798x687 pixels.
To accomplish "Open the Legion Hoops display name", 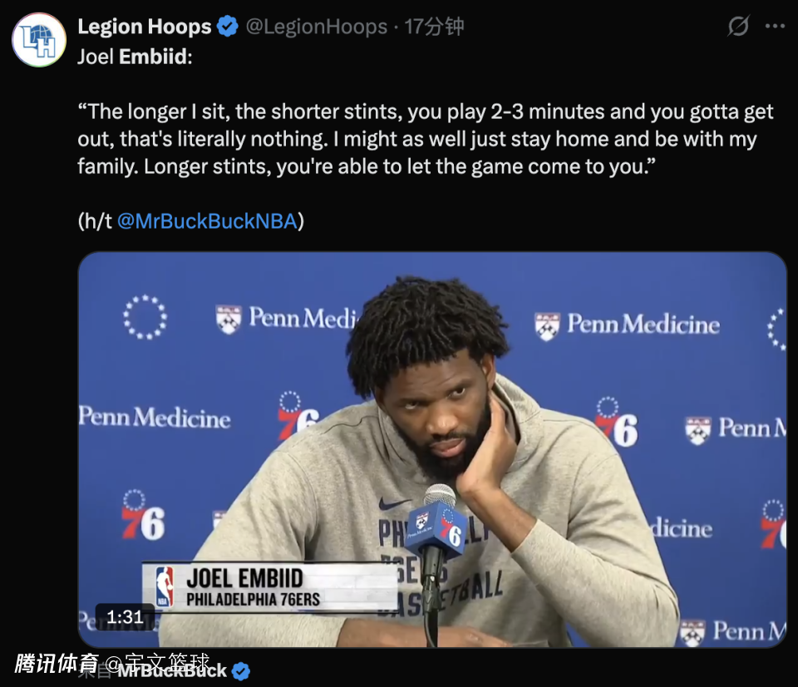I will [144, 27].
